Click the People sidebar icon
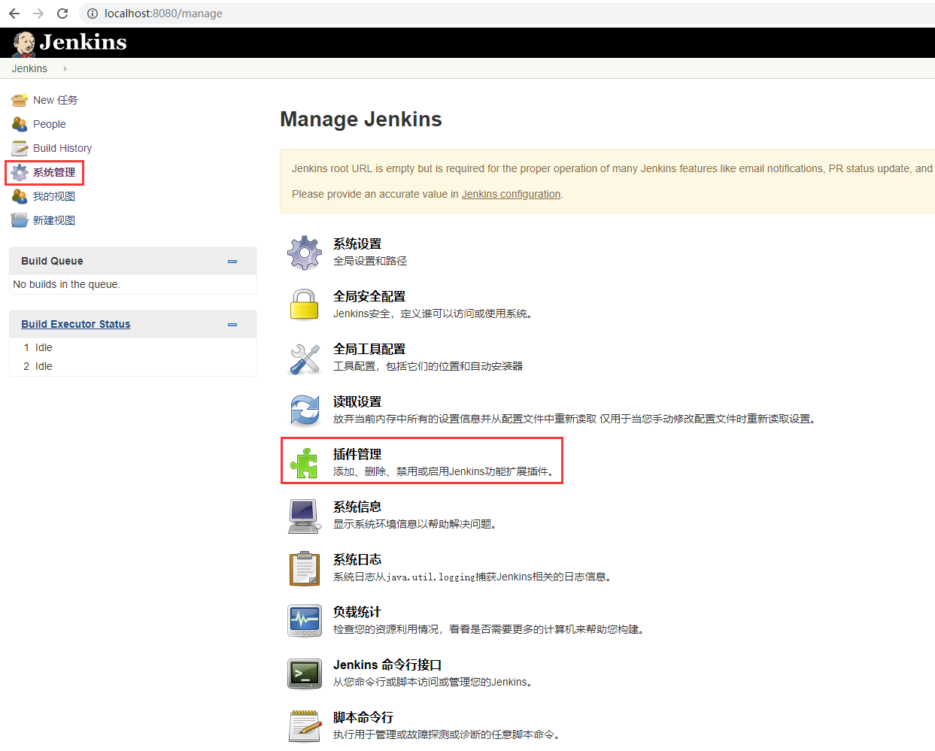Screen dimensions: 935x751 point(20,124)
